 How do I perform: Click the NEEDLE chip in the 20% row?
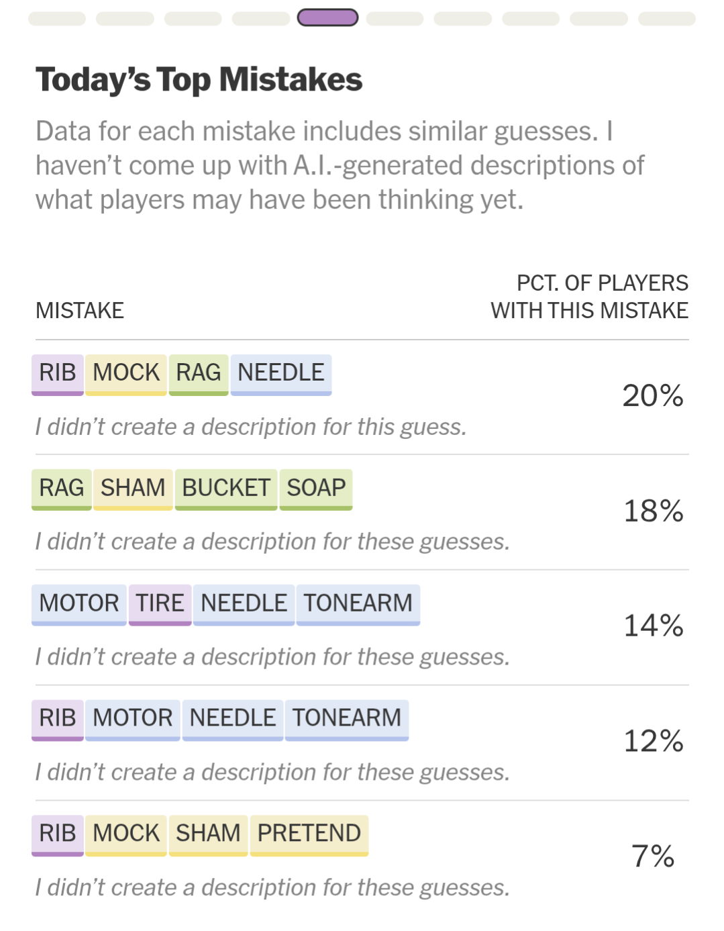(x=281, y=373)
